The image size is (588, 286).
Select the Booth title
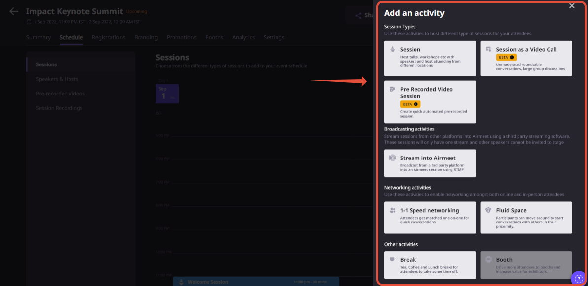tap(504, 259)
